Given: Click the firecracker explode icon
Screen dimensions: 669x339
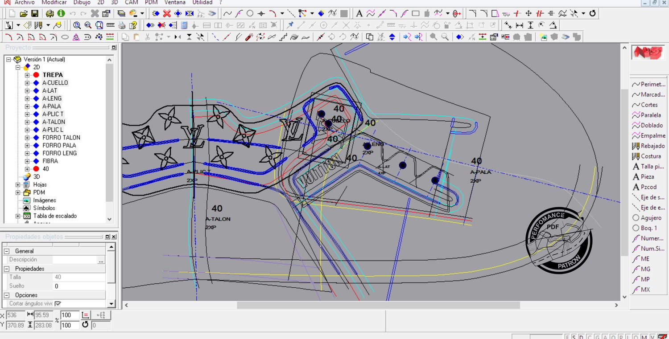Looking at the screenshot, I should (249, 37).
